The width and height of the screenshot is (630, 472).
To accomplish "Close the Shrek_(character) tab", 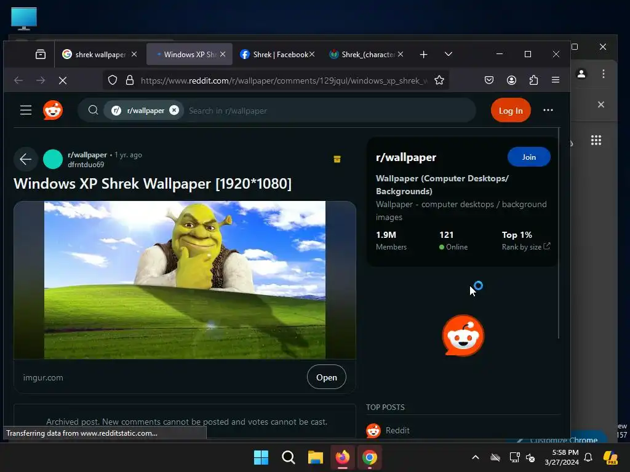I will 401,54.
